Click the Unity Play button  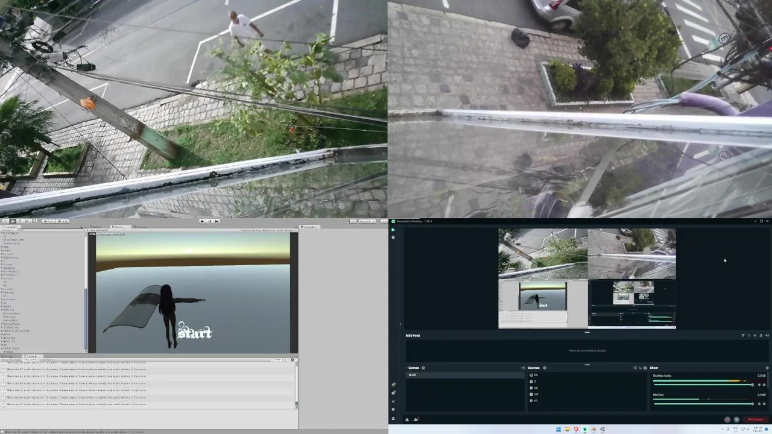(x=202, y=221)
